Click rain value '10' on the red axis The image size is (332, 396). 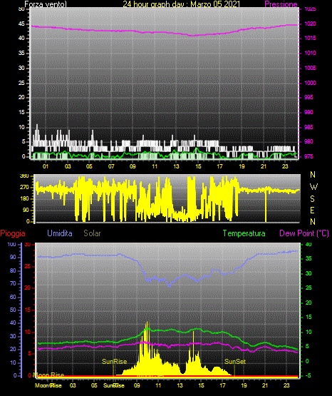(x=28, y=332)
